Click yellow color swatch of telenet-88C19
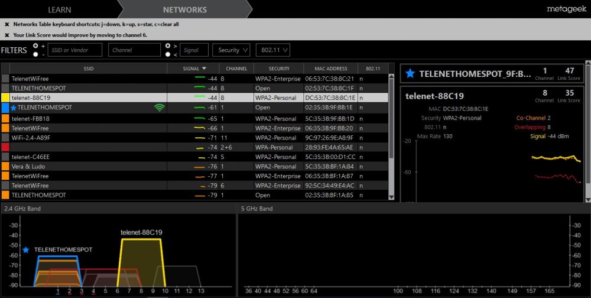The width and height of the screenshot is (591, 298). [x=5, y=98]
